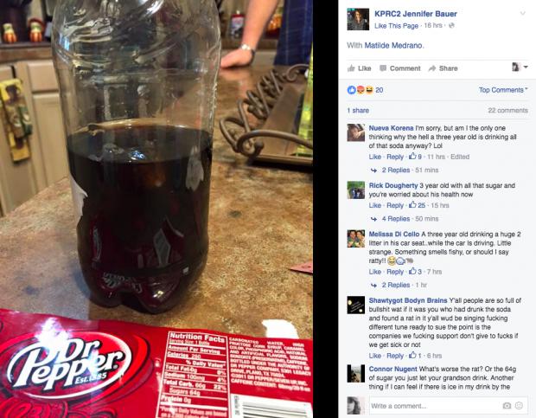Click the Share arrow icon
536x418 pixels.
(x=432, y=68)
